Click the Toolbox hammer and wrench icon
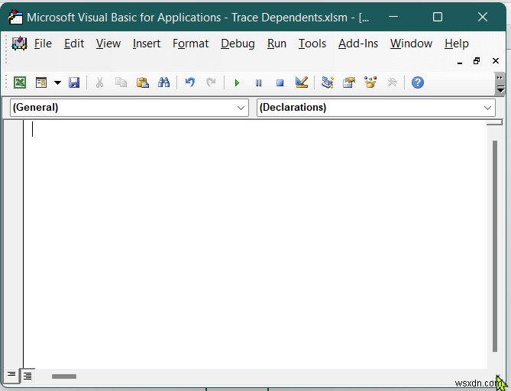Screen dimensions: 511x391 pyautogui.click(x=392, y=82)
